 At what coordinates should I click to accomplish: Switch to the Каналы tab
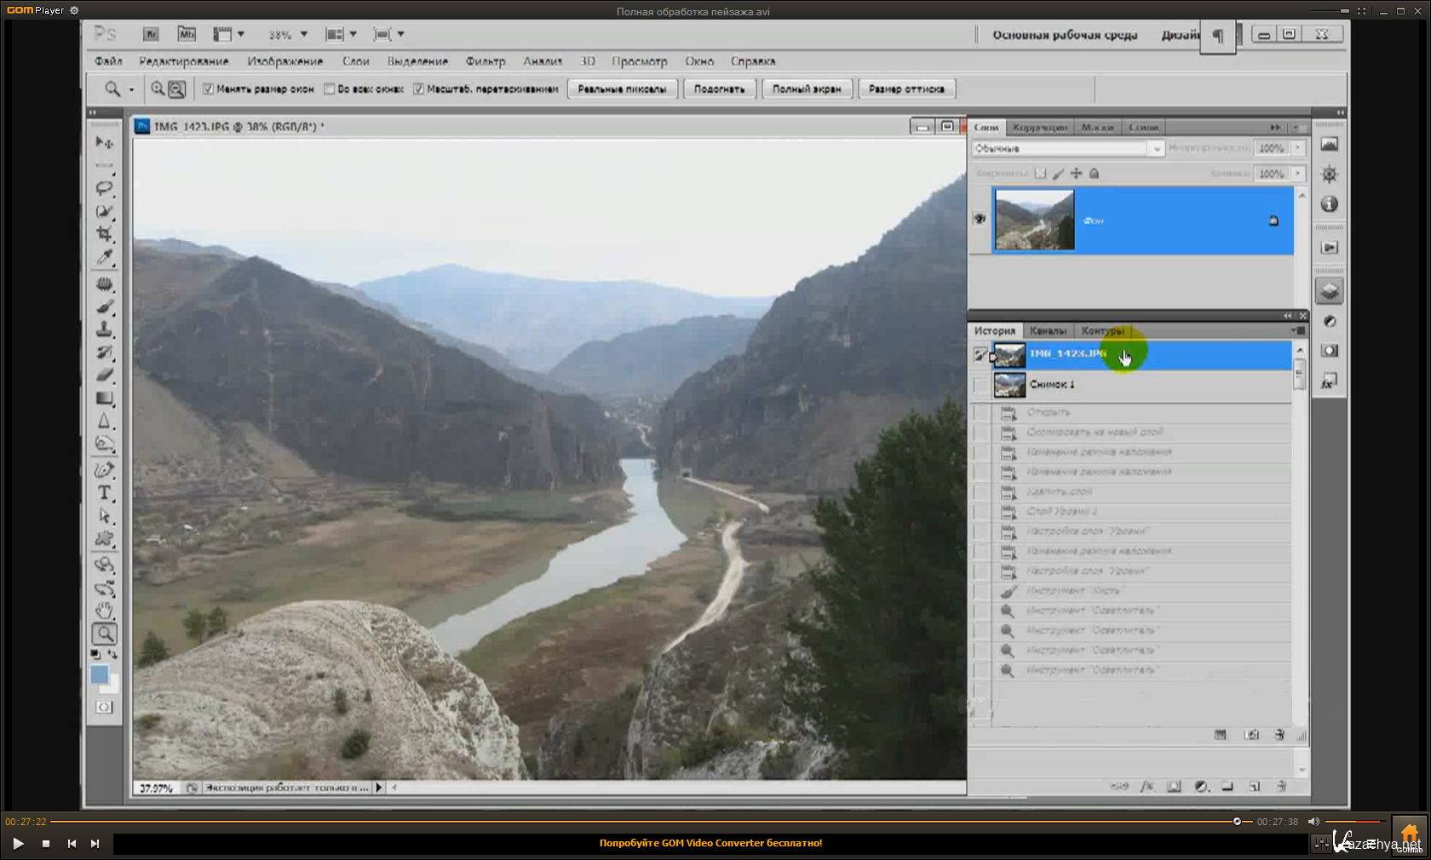[x=1047, y=330]
